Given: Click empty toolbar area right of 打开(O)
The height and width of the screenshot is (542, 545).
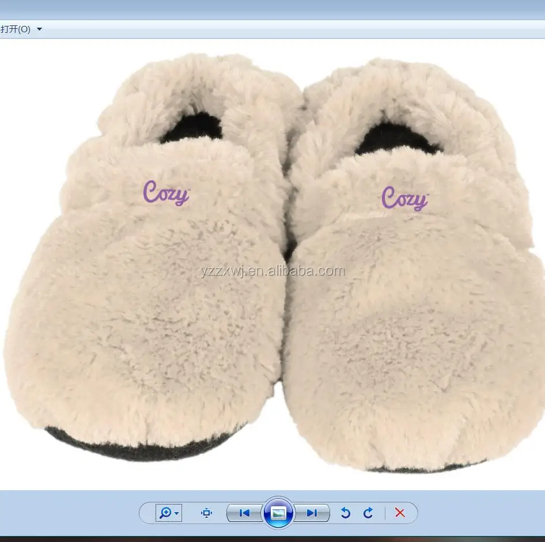Looking at the screenshot, I should point(288,29).
